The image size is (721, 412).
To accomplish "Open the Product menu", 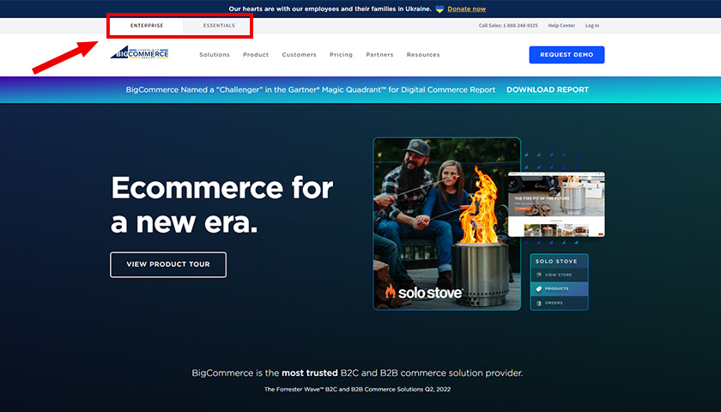I will (x=256, y=55).
